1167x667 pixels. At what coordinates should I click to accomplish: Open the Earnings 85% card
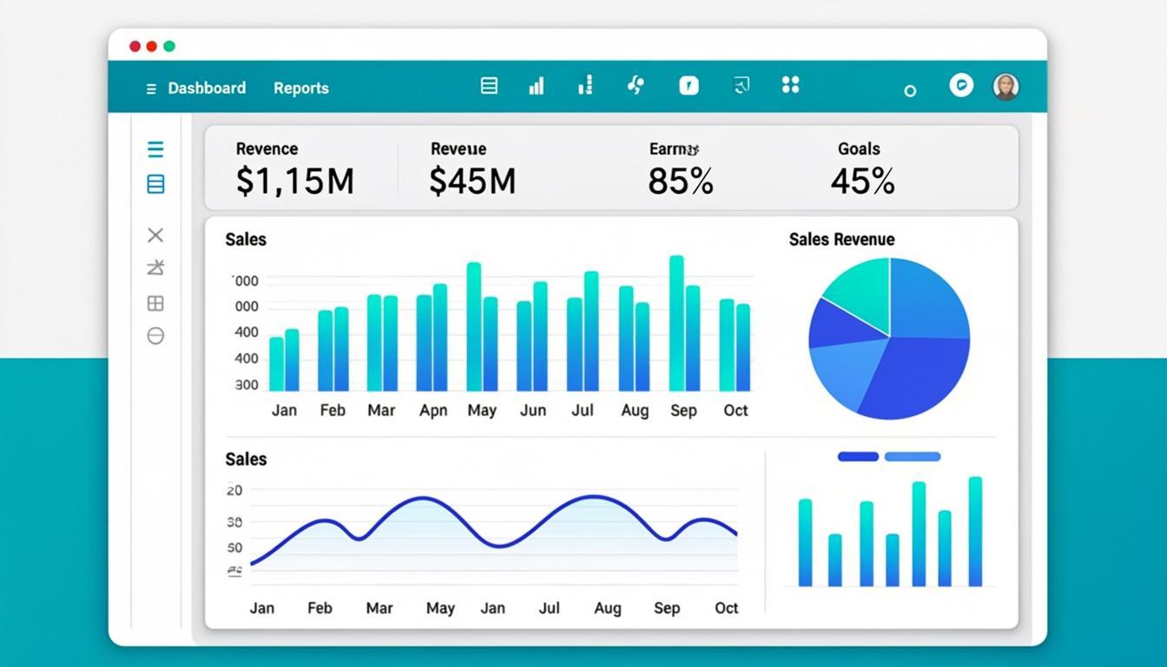click(x=681, y=168)
